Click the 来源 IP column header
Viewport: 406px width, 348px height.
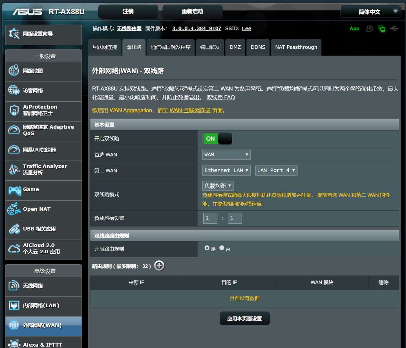pos(136,282)
